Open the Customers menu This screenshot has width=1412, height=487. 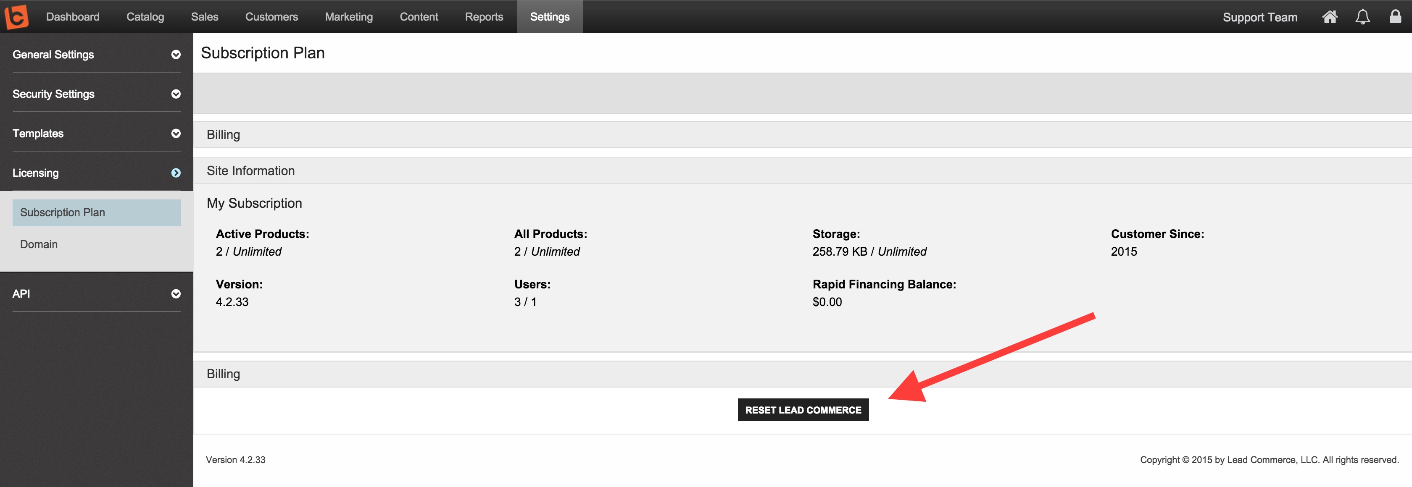[x=271, y=16]
